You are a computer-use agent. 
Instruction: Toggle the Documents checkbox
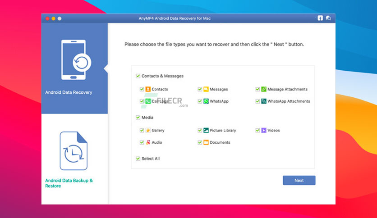[x=200, y=142]
